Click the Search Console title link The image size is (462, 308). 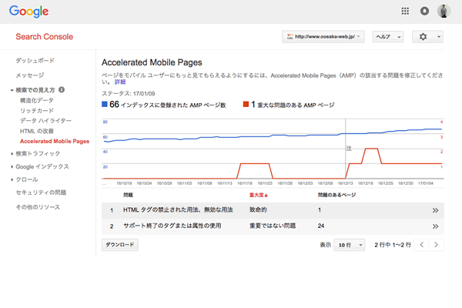point(44,36)
